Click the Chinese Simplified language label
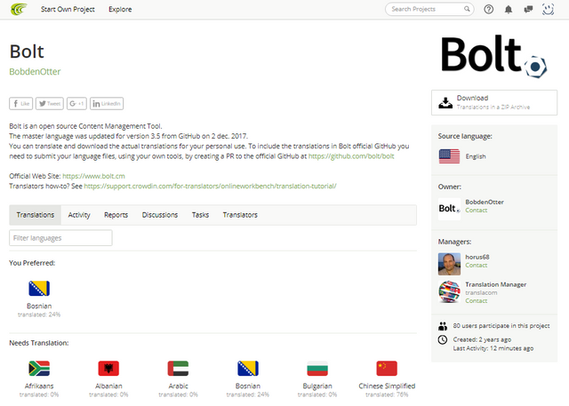Viewport: 569px width, 406px height. tap(387, 386)
